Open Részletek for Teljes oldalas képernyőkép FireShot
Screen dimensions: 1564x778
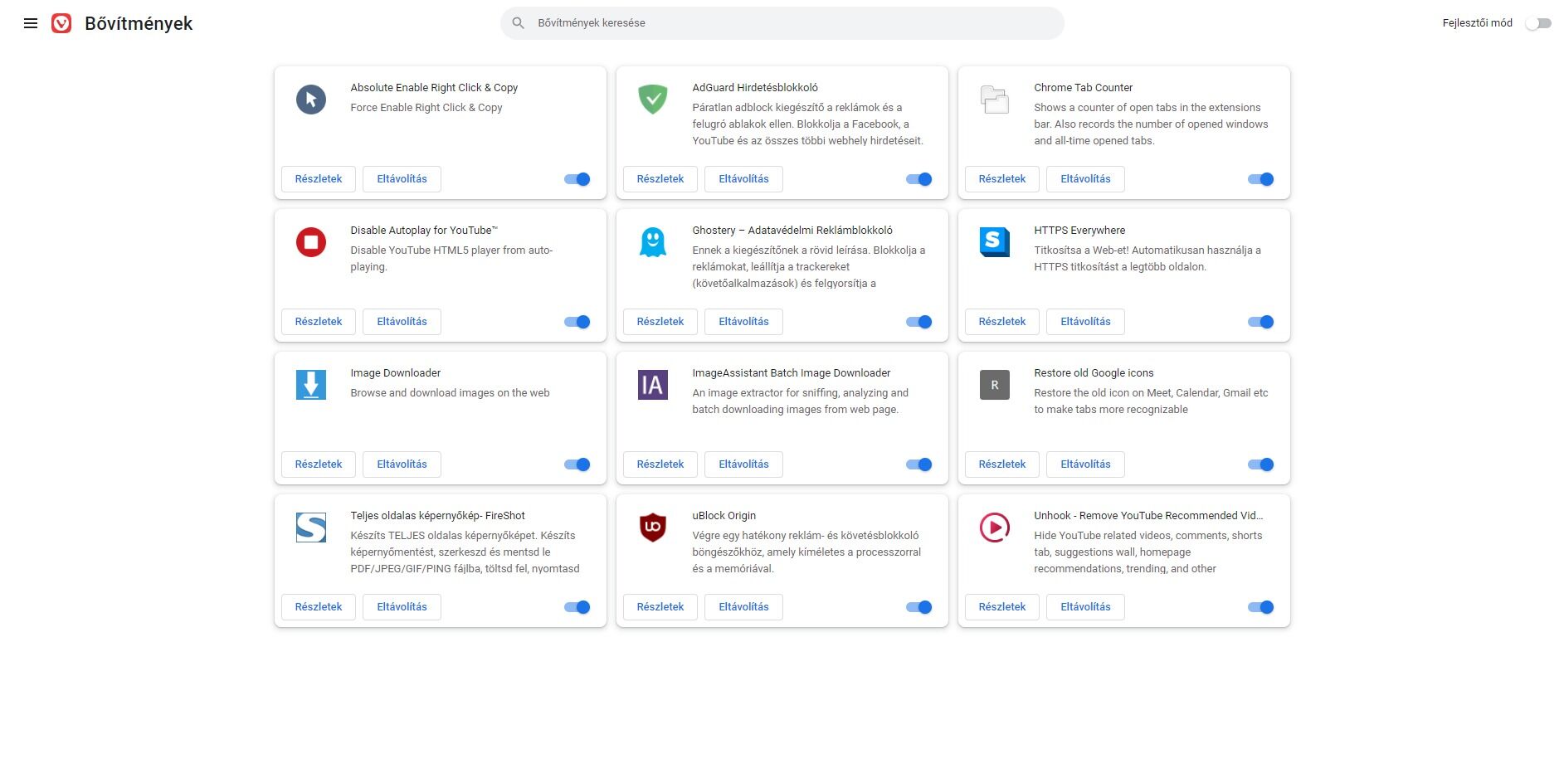319,607
